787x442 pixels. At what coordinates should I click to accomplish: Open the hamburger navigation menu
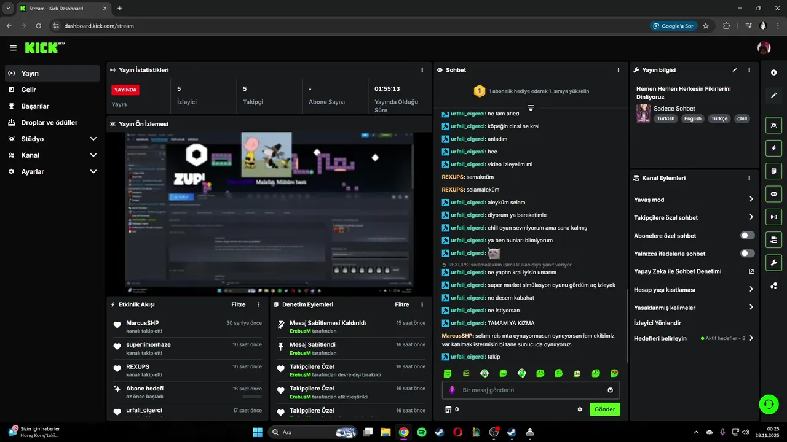coord(13,48)
